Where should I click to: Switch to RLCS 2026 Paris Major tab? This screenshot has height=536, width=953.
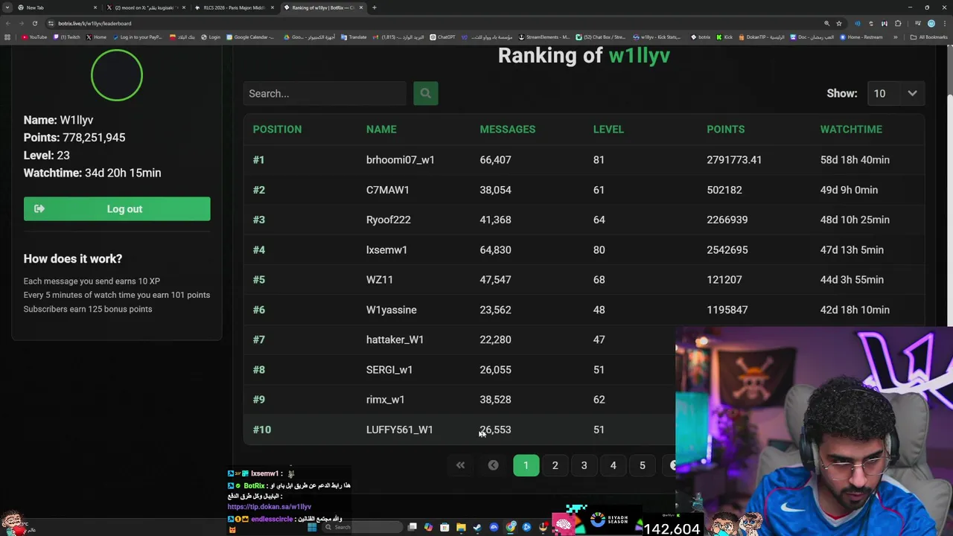click(x=234, y=7)
